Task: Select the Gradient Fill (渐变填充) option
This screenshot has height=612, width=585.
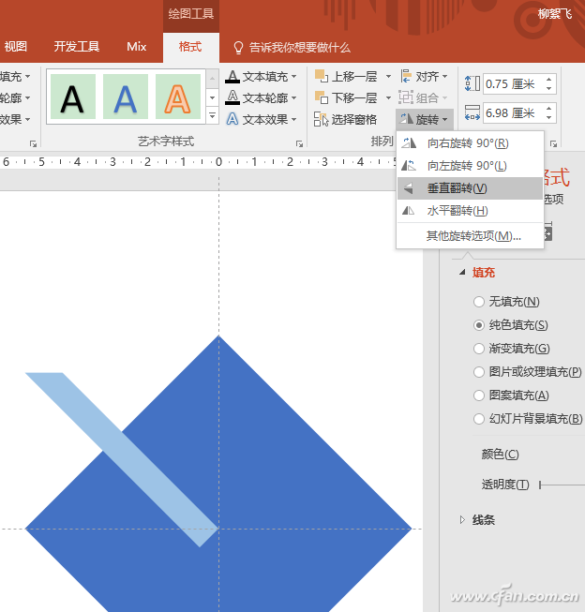Action: (479, 349)
